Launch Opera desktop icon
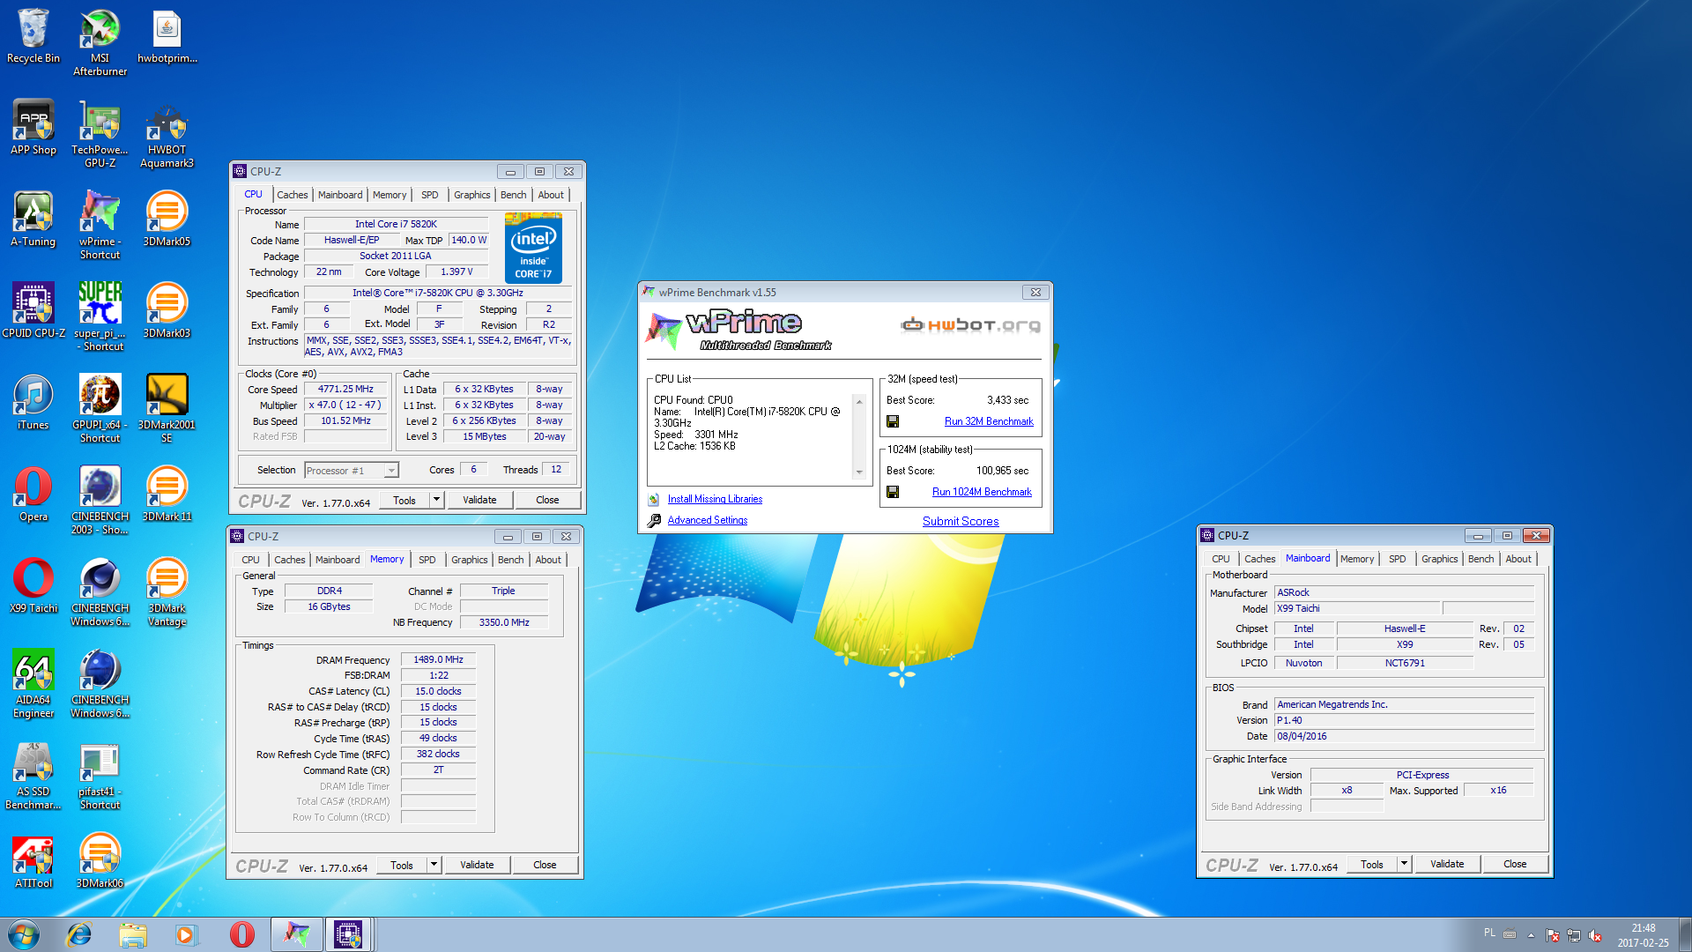Viewport: 1692px width, 952px height. pyautogui.click(x=33, y=495)
